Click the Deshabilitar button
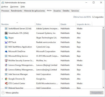Image resolution: width=105 pixels, height=97 pixels. coord(97,93)
